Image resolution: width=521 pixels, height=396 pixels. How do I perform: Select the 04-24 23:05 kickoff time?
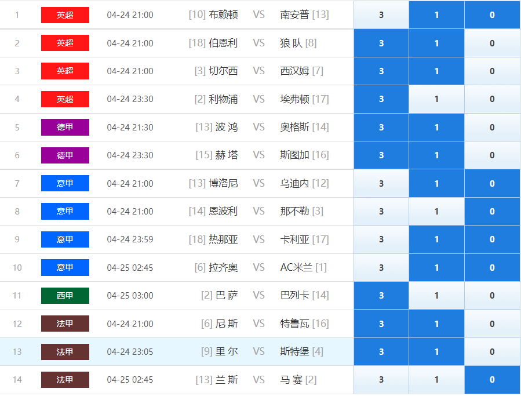(130, 352)
